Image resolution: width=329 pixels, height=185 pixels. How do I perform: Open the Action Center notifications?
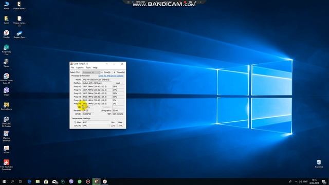tap(324, 181)
